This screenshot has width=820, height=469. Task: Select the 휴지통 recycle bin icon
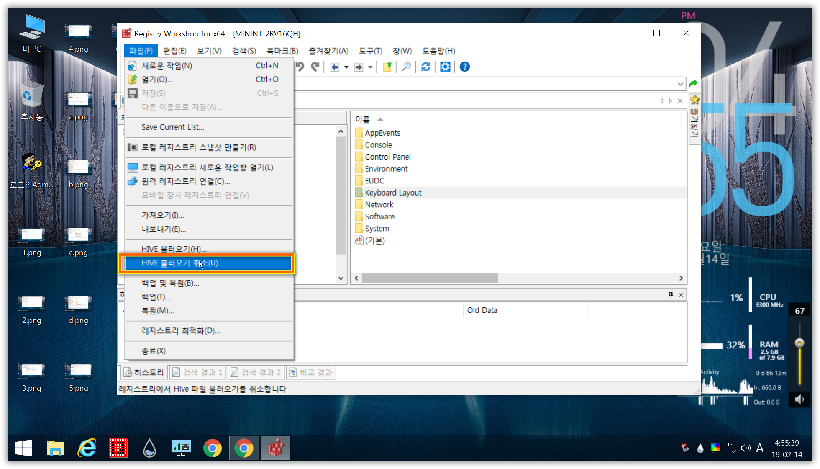[32, 101]
